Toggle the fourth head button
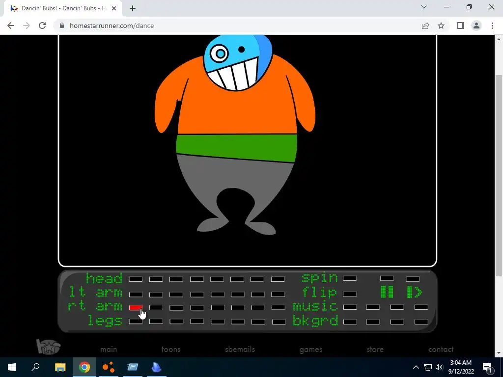The width and height of the screenshot is (503, 377). click(196, 279)
